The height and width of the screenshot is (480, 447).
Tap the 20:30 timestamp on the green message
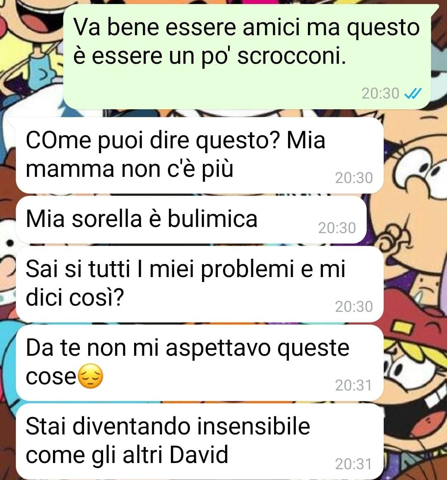point(380,93)
